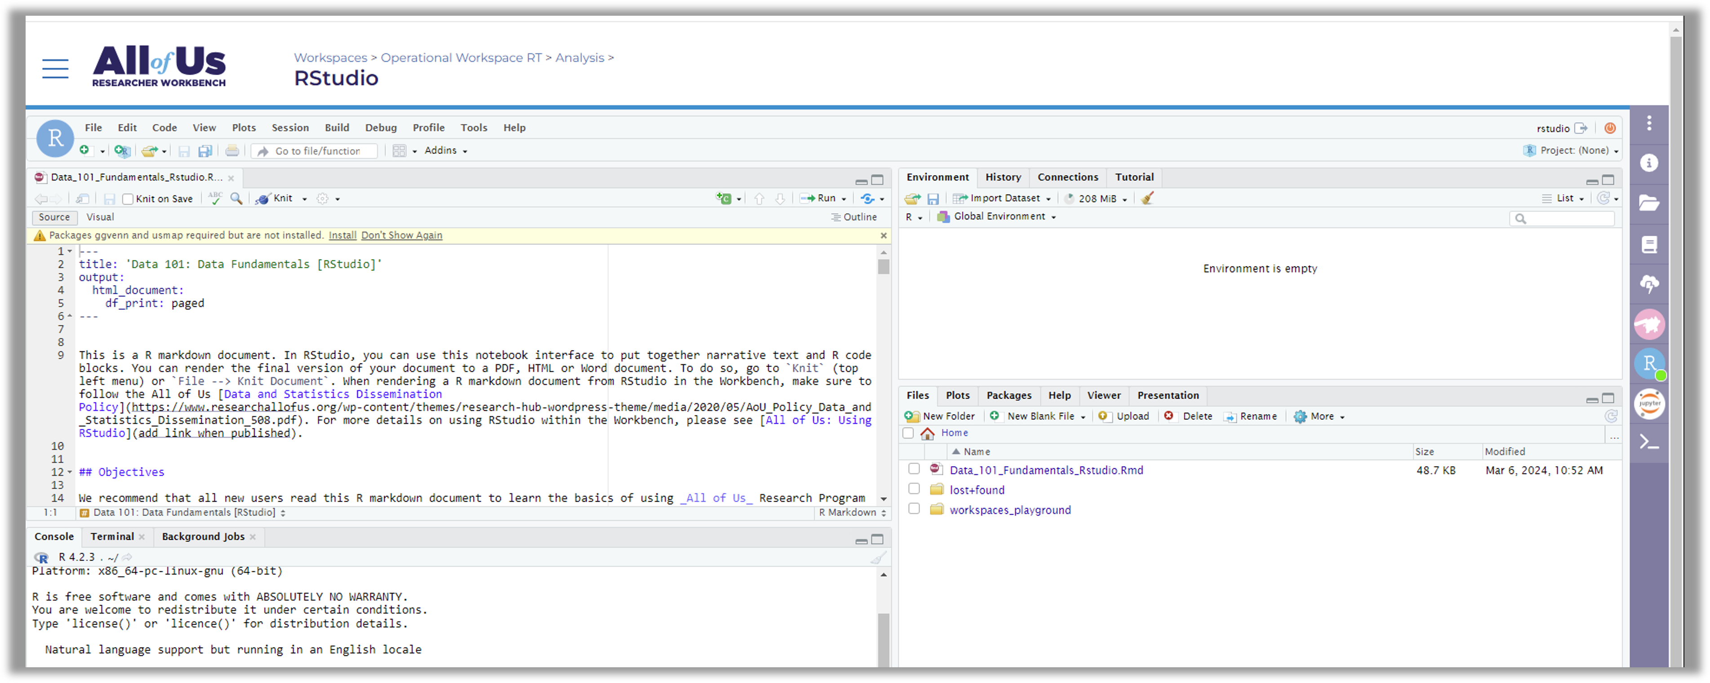Open the Jupyter icon in right sidebar
This screenshot has width=1710, height=683.
click(x=1650, y=403)
